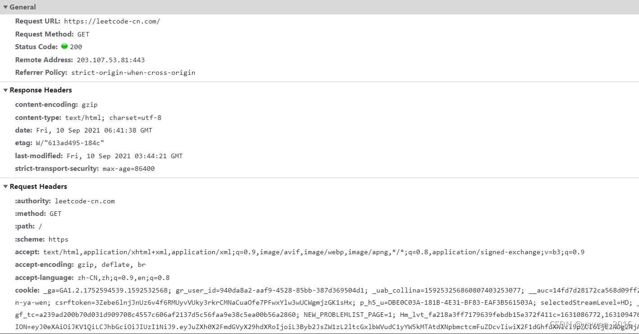
Task: Select the date header value
Action: coord(94,130)
